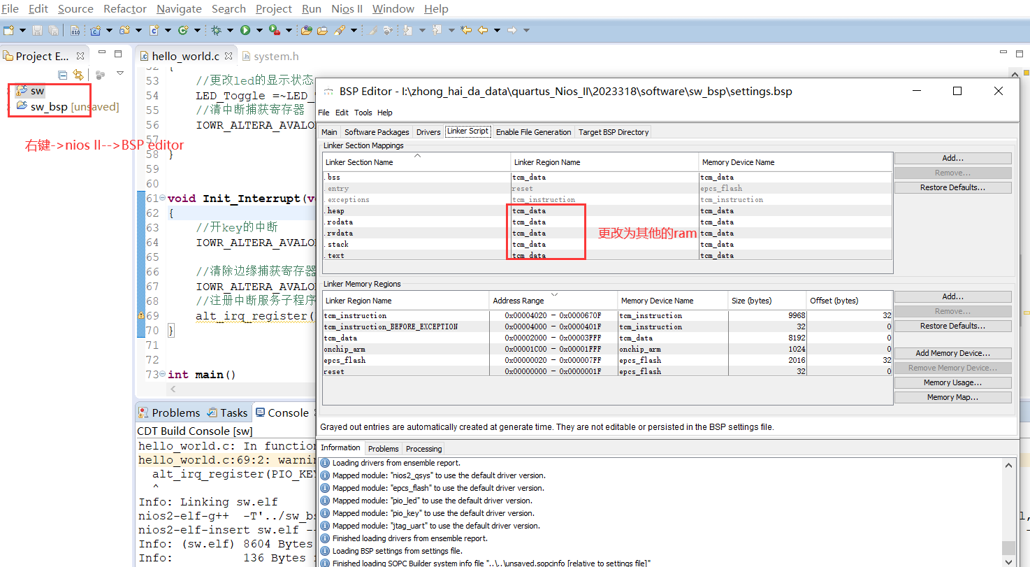
Task: Open the Nios II menu
Action: tap(347, 9)
